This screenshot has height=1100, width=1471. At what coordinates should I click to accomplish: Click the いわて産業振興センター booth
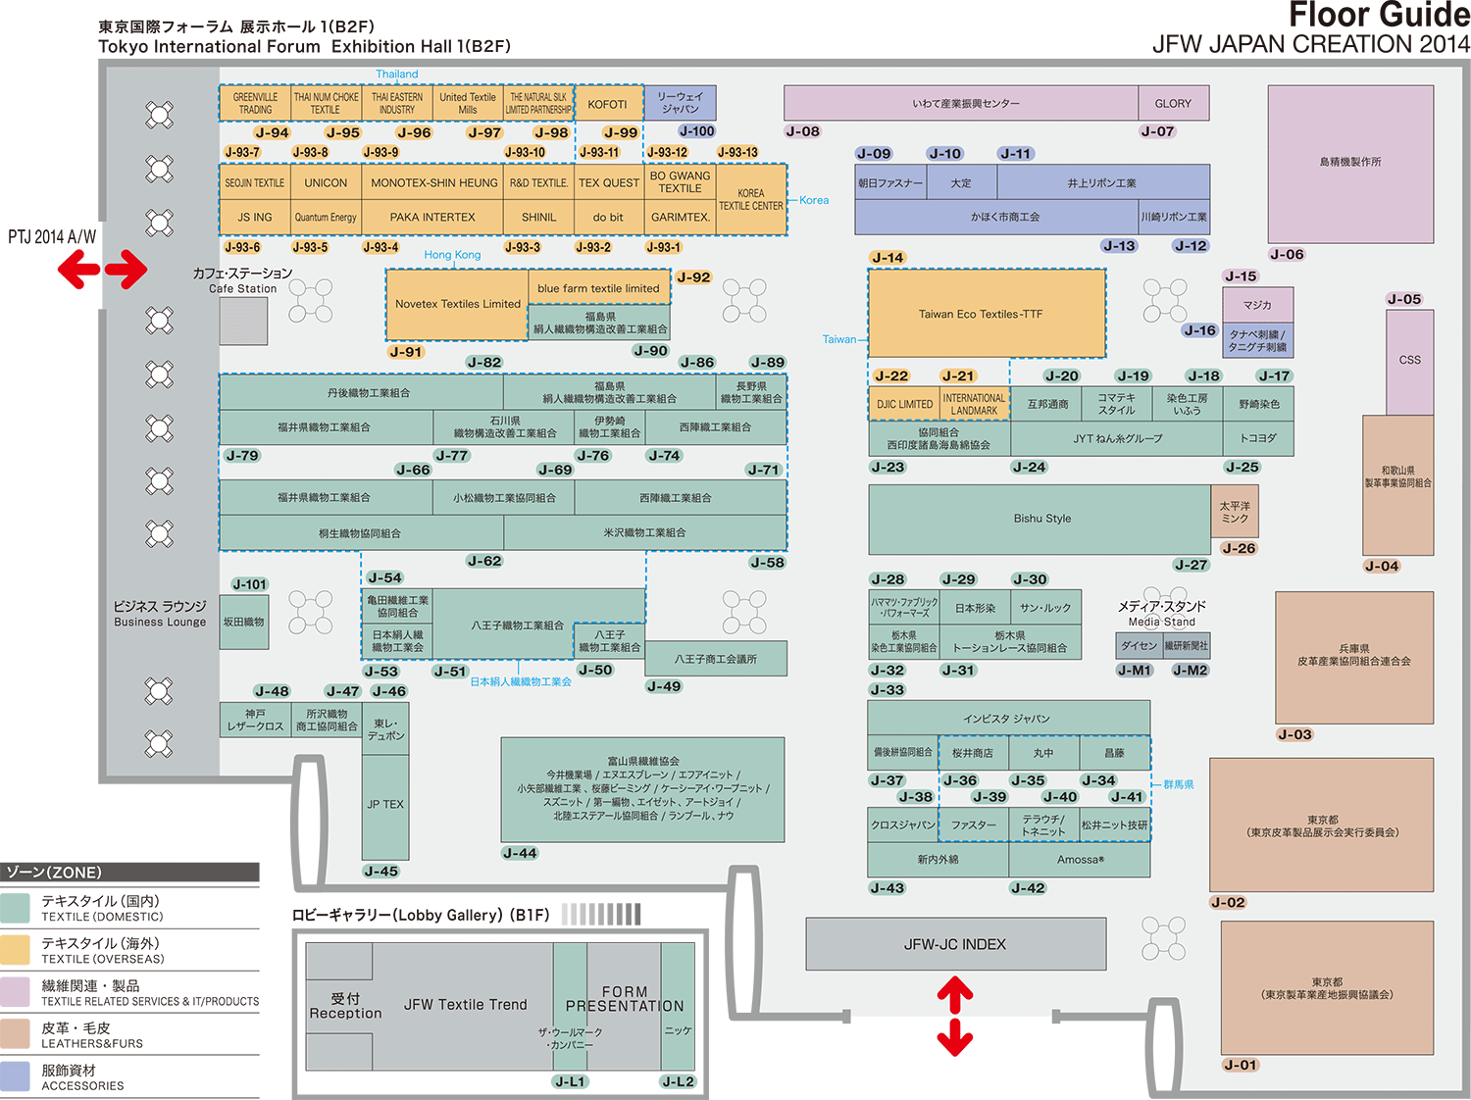coord(962,104)
